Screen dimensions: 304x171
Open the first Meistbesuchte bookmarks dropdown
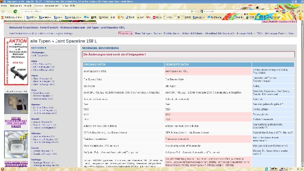tap(11, 17)
